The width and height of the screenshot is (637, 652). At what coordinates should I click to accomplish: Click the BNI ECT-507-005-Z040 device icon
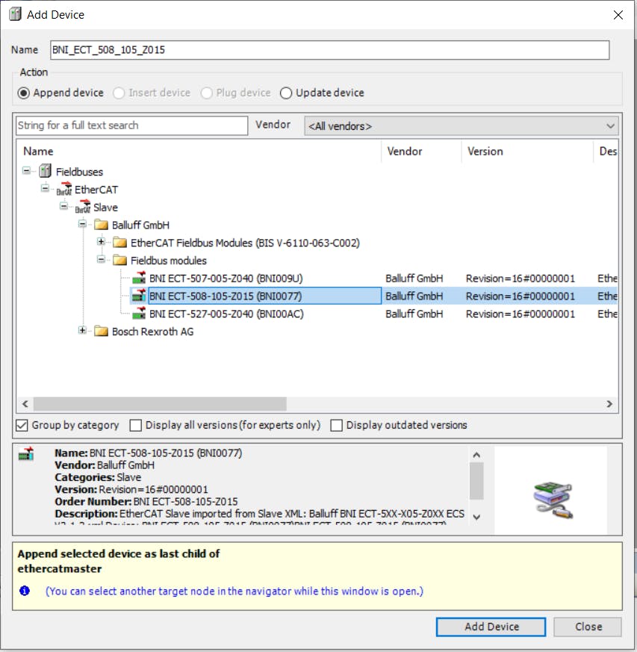(139, 278)
